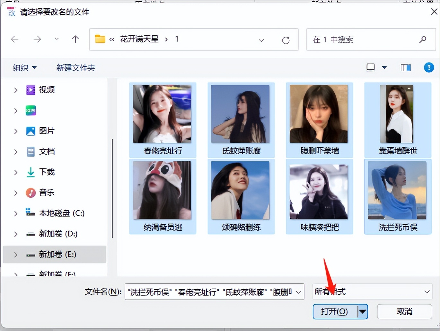This screenshot has height=331, width=440.
Task: Click the back navigation arrow
Action: [x=15, y=39]
